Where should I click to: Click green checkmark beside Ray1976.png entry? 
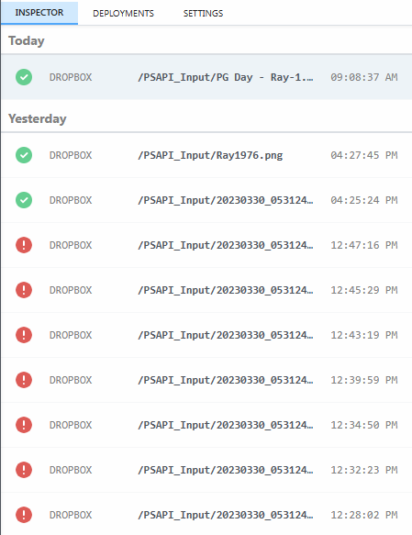tap(24, 155)
